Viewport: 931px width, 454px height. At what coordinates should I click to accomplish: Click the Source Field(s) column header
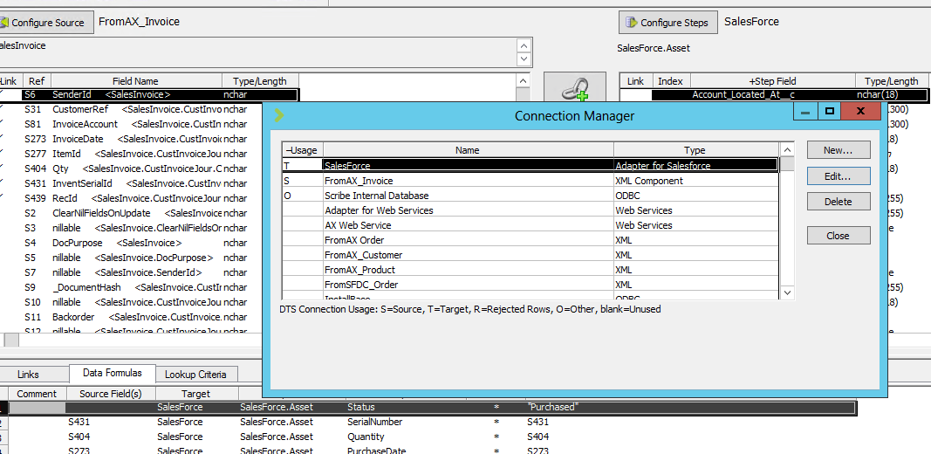[x=111, y=394]
